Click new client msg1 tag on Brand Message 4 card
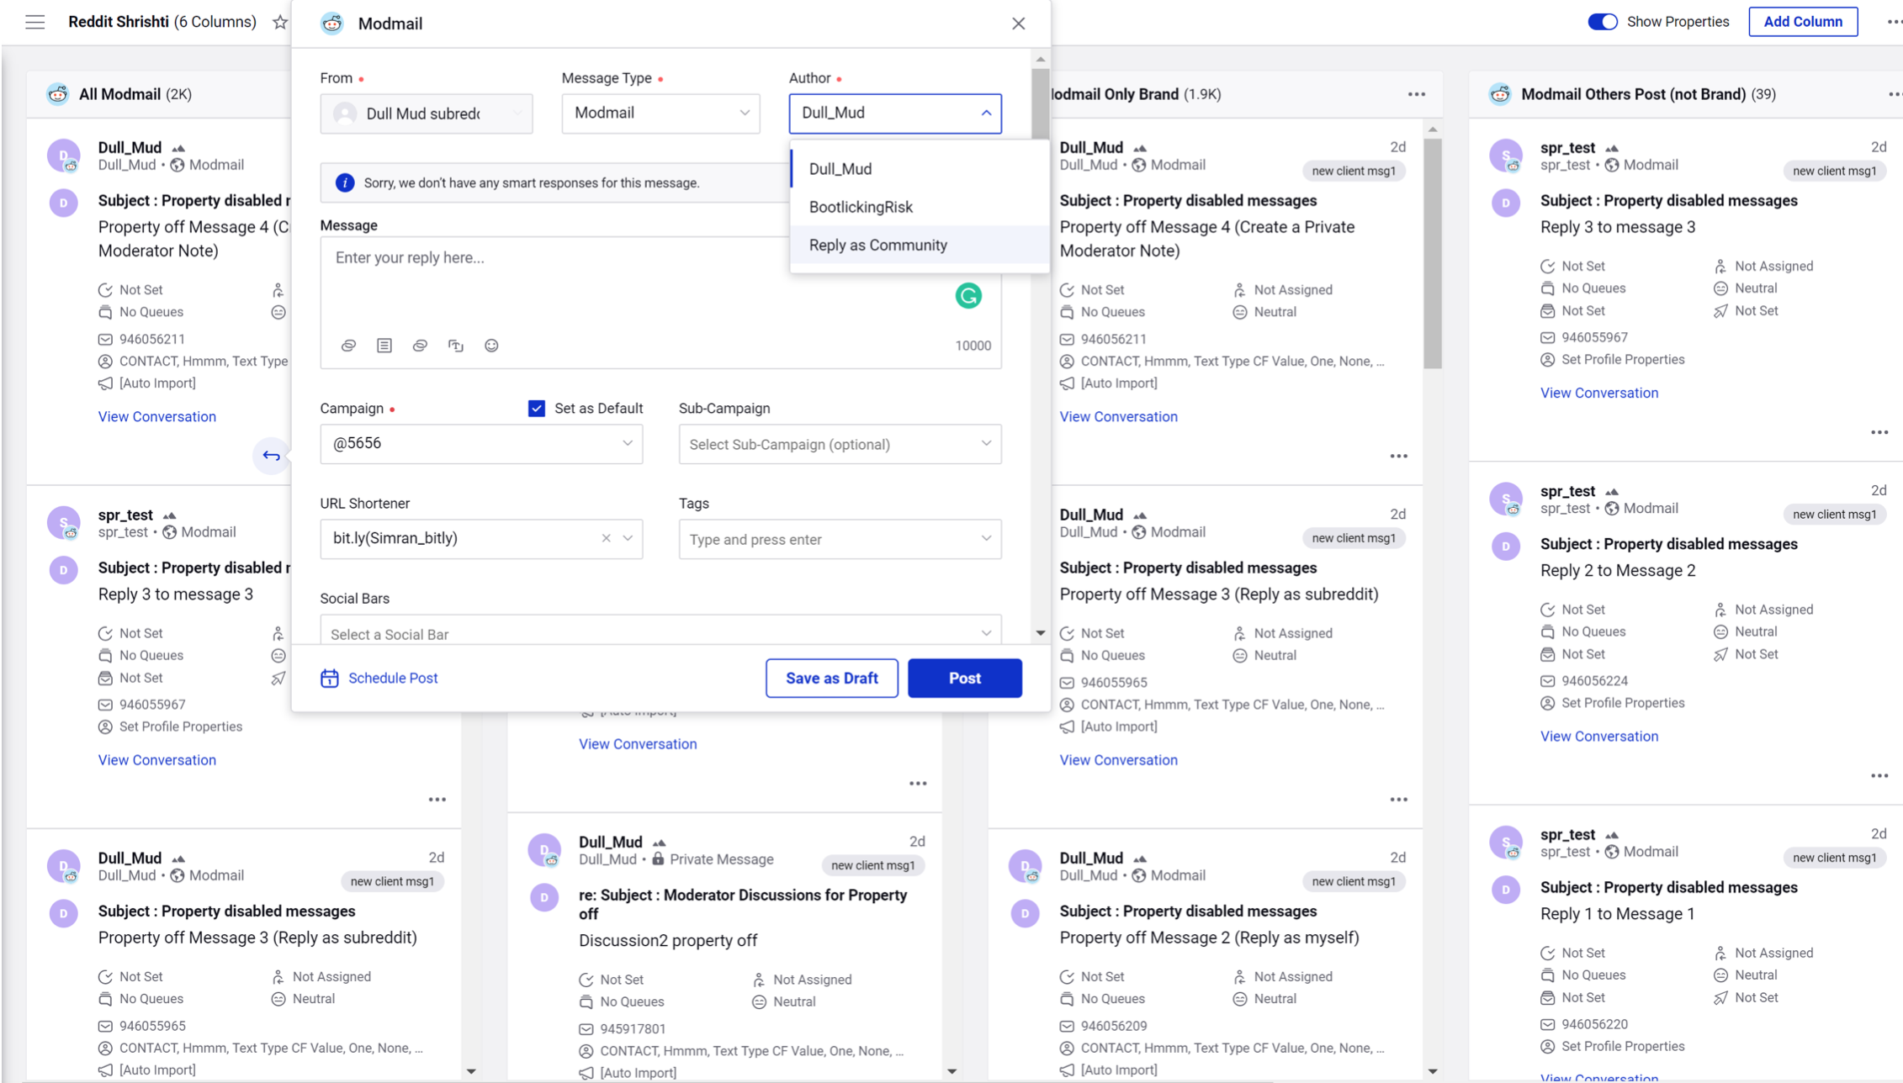This screenshot has width=1903, height=1083. [1353, 171]
